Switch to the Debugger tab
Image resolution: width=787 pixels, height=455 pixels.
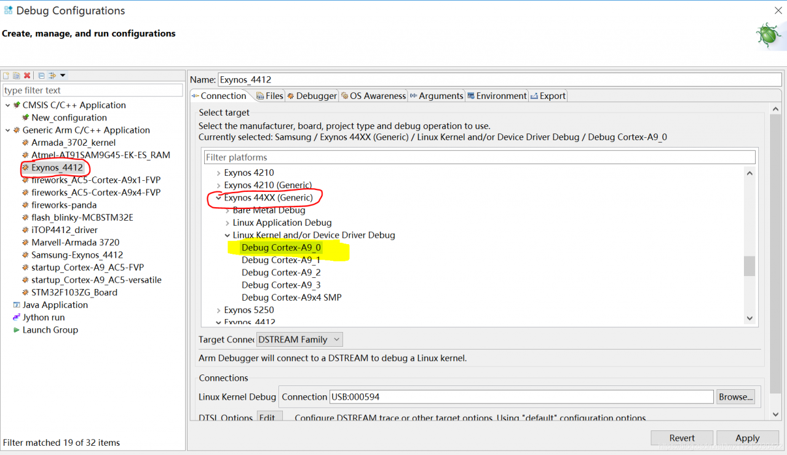[312, 96]
